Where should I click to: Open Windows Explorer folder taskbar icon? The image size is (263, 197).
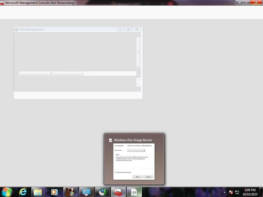point(38,192)
